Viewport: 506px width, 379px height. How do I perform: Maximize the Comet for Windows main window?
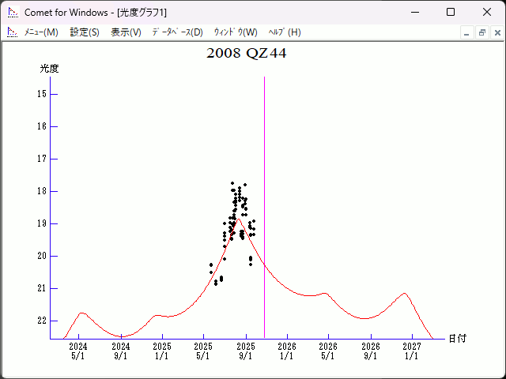point(451,12)
